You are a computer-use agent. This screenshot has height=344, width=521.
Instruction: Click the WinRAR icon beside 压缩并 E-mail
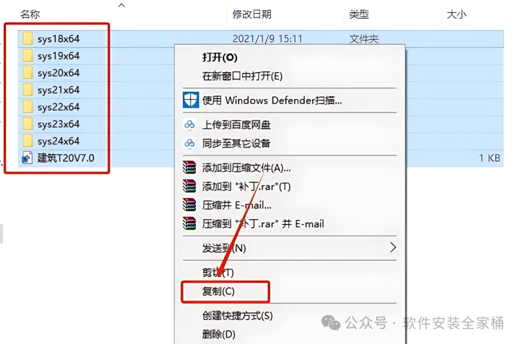point(190,205)
